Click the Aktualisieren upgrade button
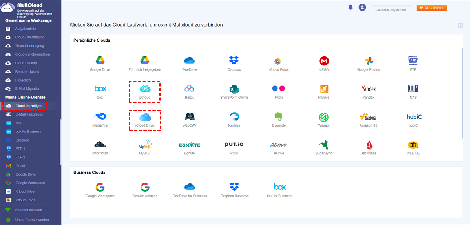471x225 pixels. [432, 8]
